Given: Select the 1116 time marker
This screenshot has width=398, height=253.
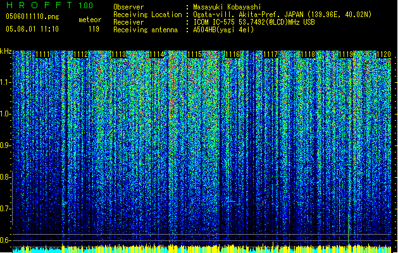Looking at the screenshot, I should pos(232,54).
